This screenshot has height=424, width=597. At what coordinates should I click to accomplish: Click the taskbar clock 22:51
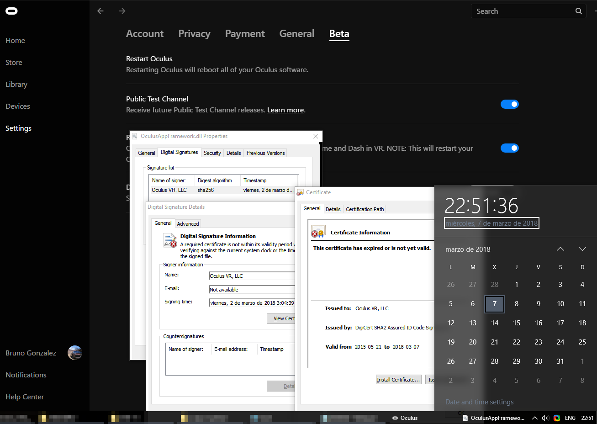[587, 418]
